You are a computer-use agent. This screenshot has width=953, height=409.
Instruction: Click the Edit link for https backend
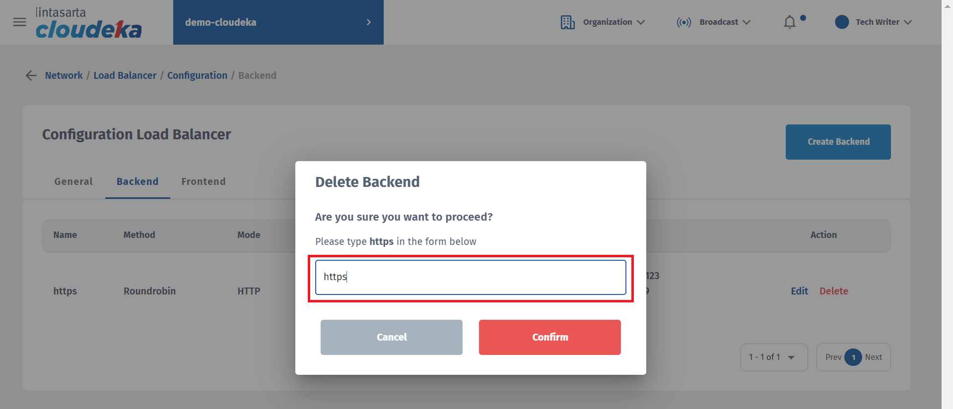[799, 291]
